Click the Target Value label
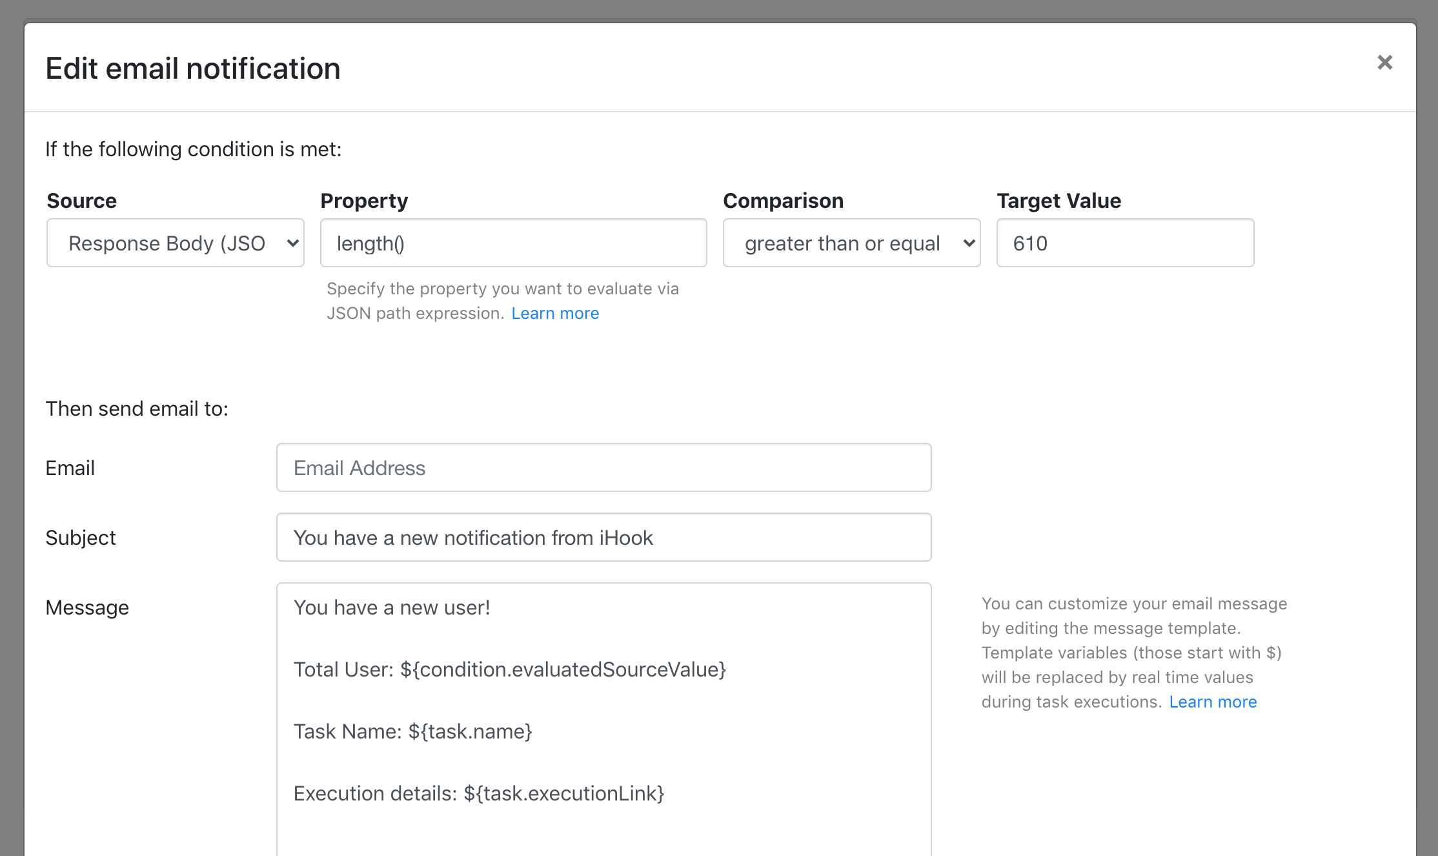This screenshot has height=856, width=1438. tap(1058, 201)
